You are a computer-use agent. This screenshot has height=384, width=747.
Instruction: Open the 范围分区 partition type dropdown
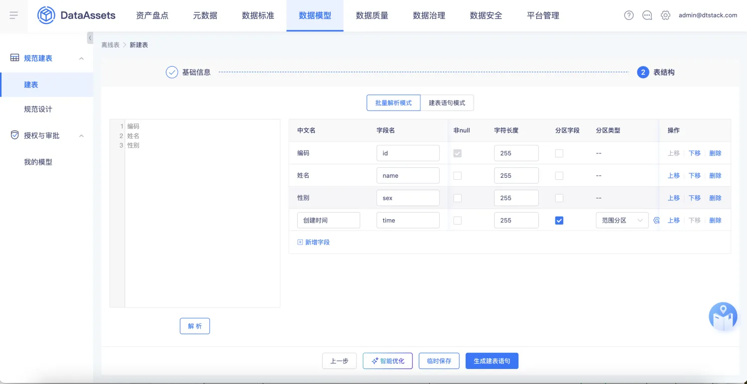pos(622,220)
